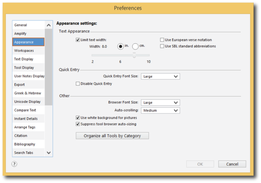Enable Use SBL standard abbreviations

[162, 46]
